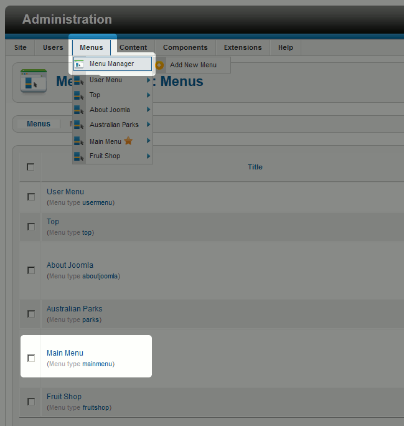This screenshot has height=426, width=404.
Task: Open the Fruit Shop link in table
Action: [x=64, y=397]
